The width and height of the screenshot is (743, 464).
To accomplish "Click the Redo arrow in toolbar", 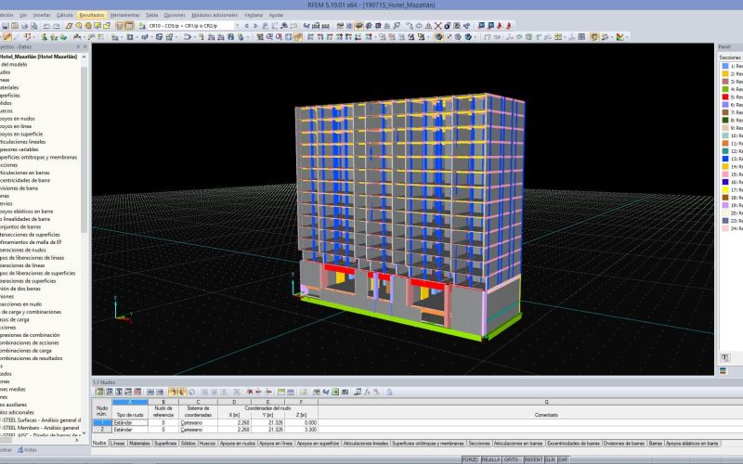I will (56, 26).
